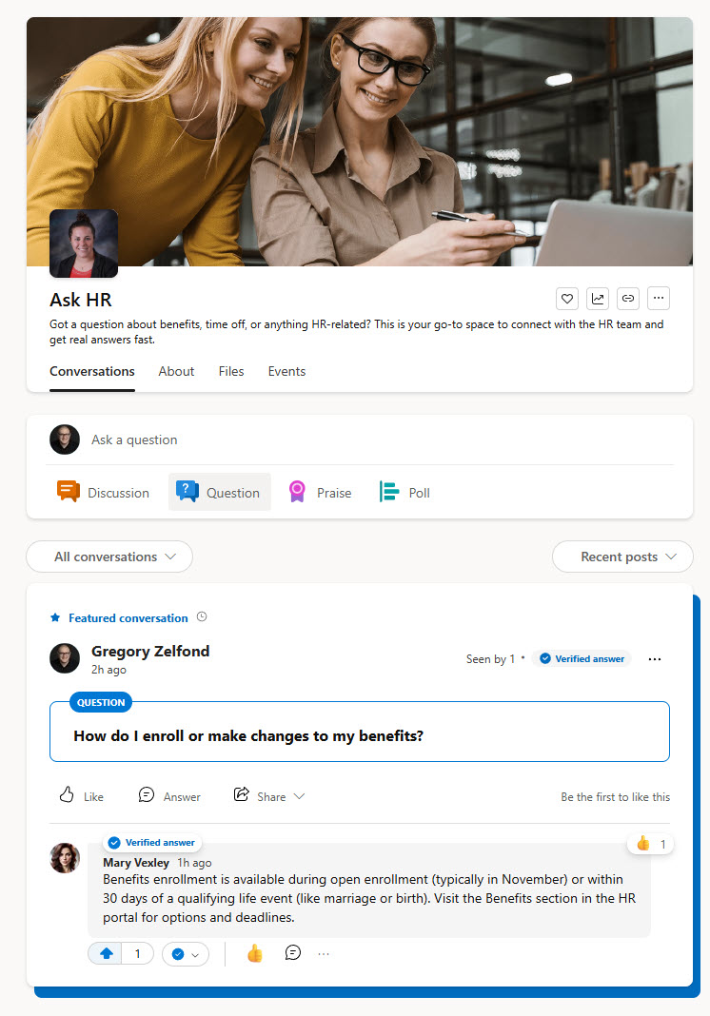This screenshot has height=1016, width=710.
Task: Open more options on Mary's reply
Action: click(324, 954)
